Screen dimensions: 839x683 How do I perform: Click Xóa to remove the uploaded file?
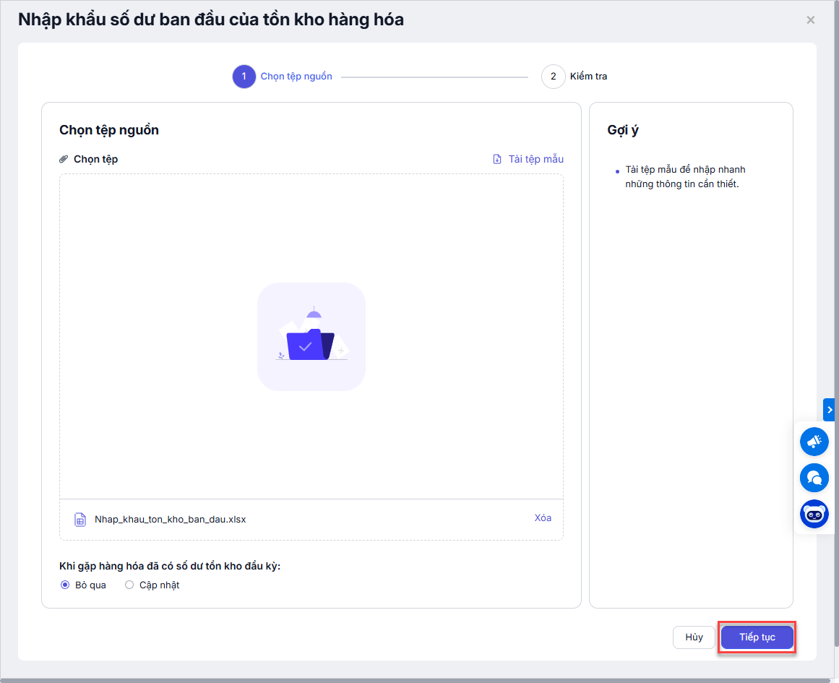(543, 517)
